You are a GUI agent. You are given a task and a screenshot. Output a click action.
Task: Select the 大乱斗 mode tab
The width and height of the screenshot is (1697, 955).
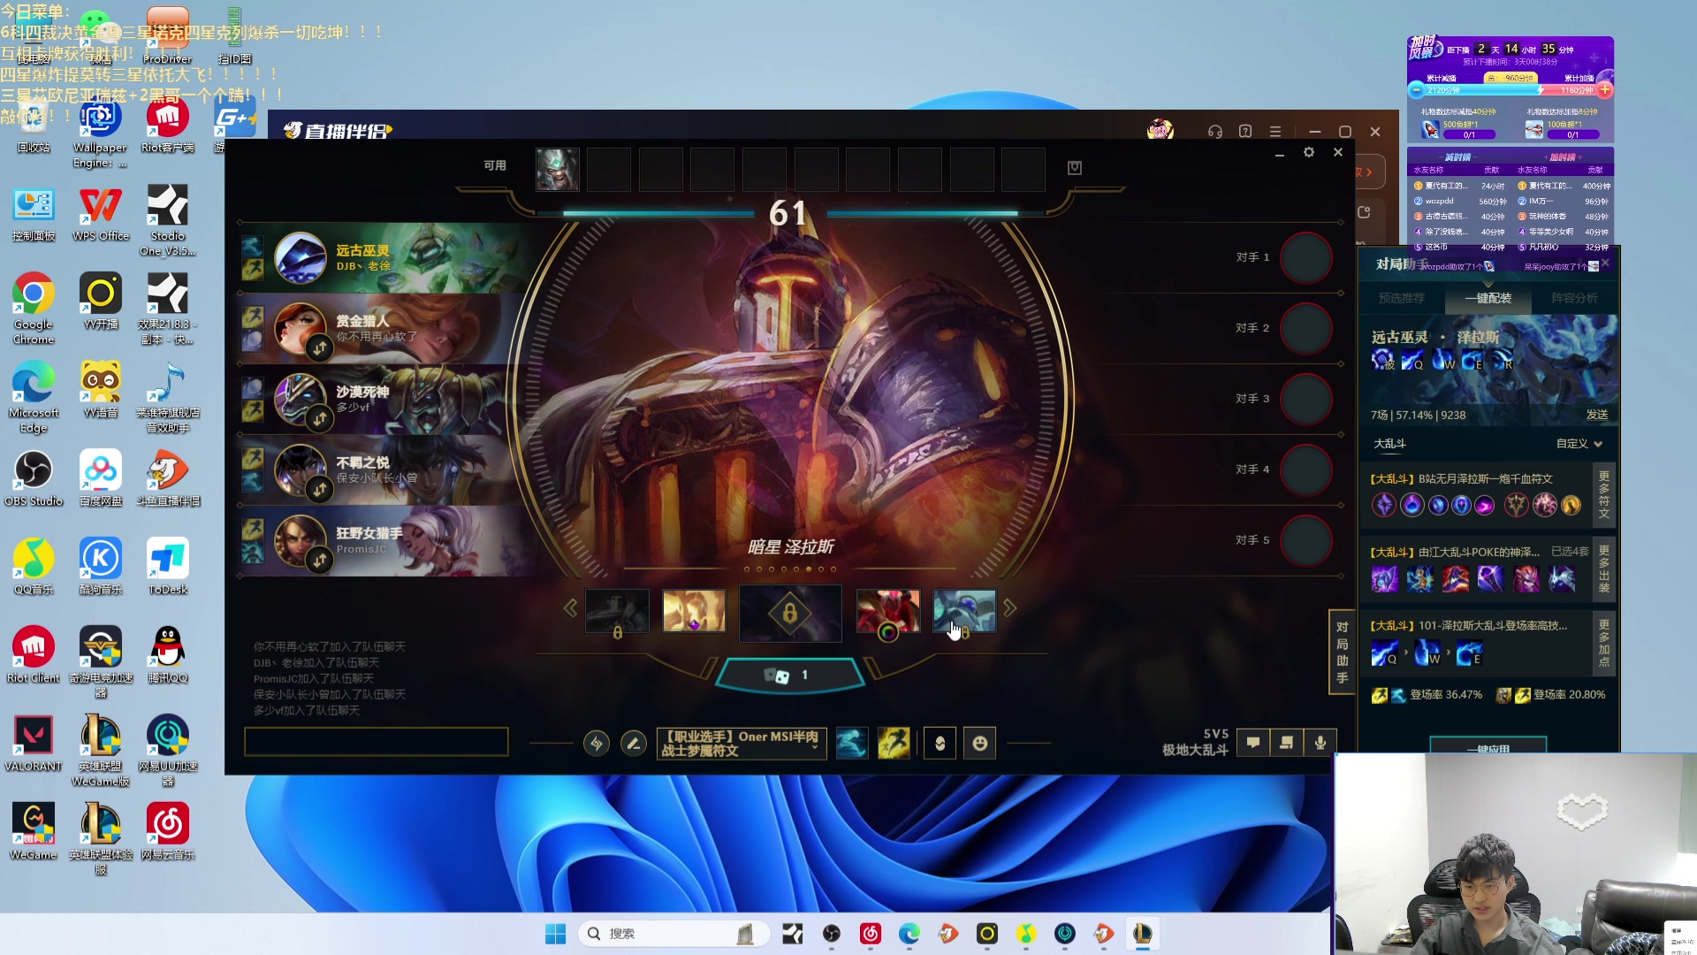pyautogui.click(x=1389, y=444)
